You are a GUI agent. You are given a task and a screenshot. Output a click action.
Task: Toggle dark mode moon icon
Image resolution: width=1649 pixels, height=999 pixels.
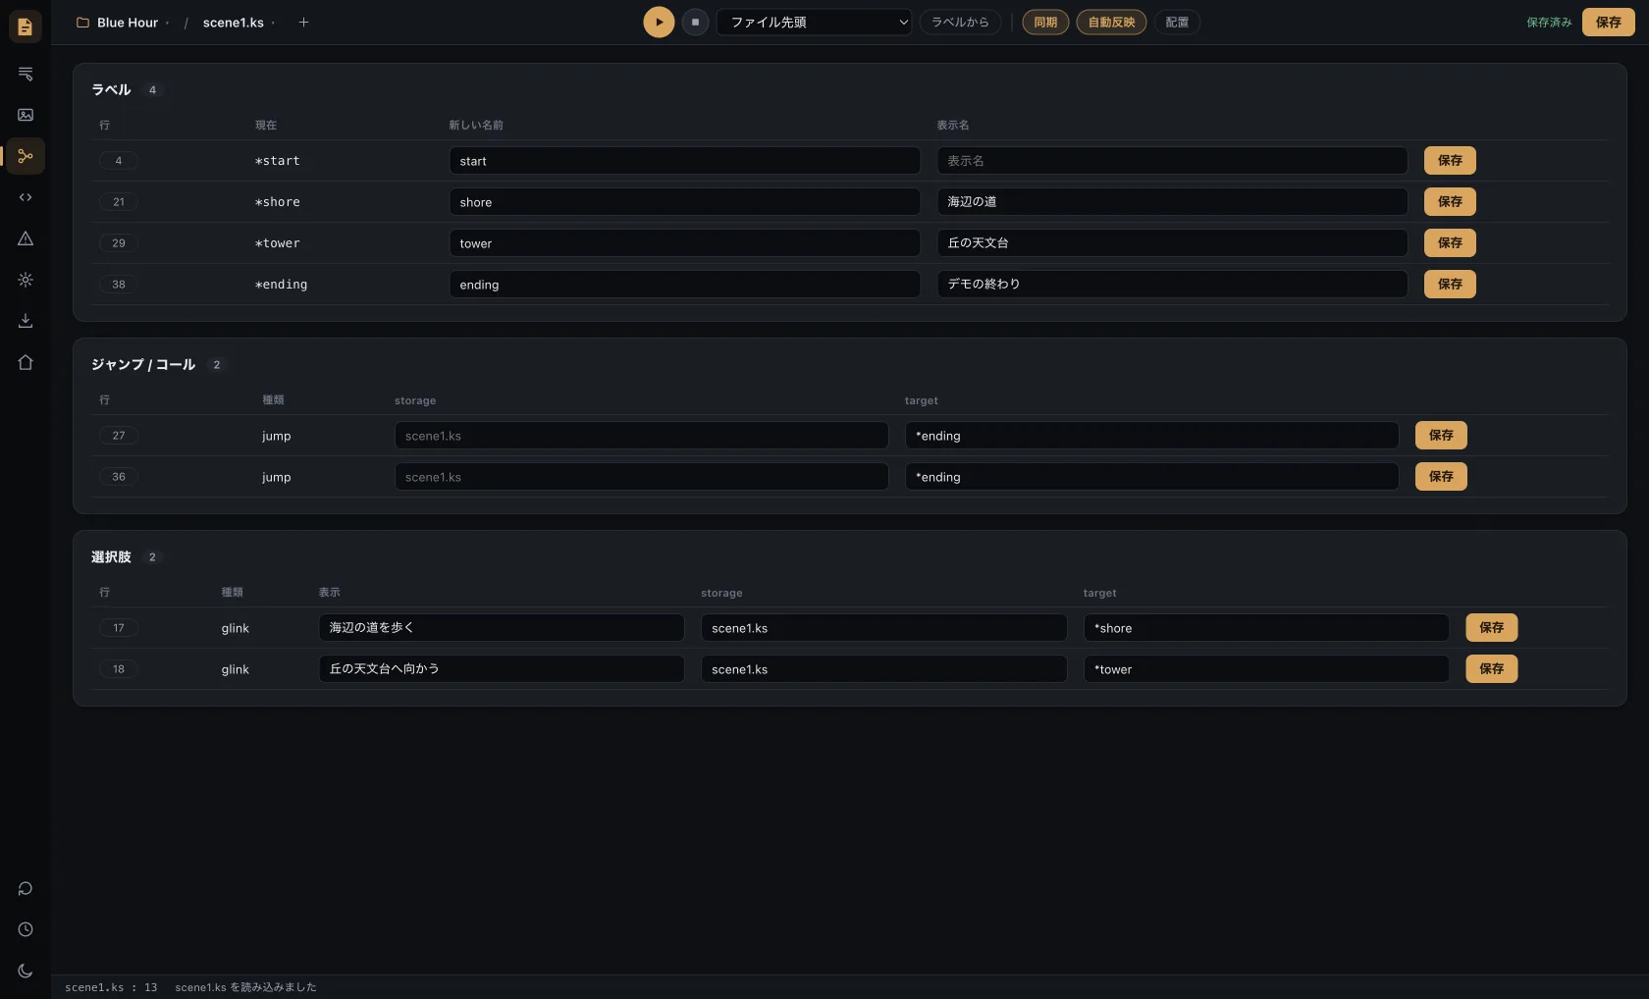pyautogui.click(x=26, y=971)
